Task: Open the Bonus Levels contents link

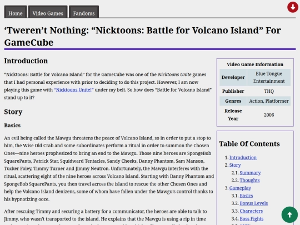Action: click(x=254, y=203)
